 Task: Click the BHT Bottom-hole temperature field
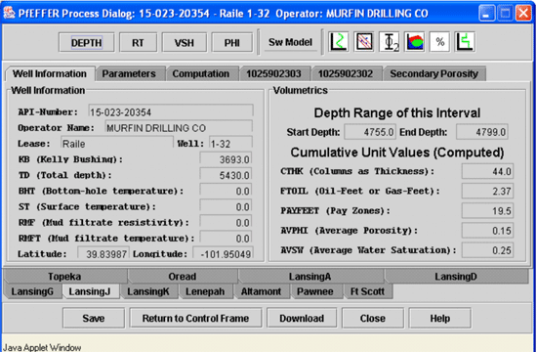pos(226,191)
